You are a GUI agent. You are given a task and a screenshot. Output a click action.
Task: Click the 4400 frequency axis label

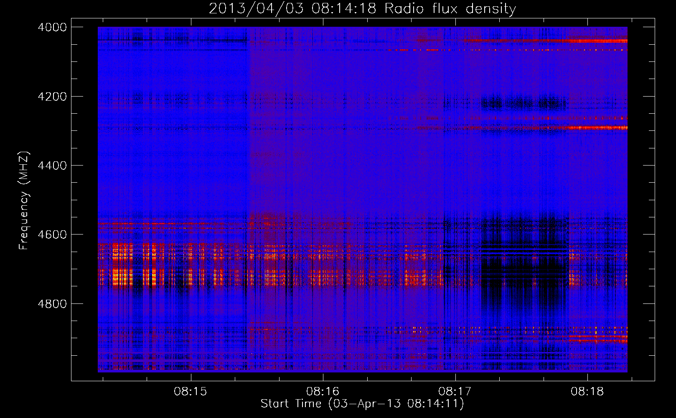[x=52, y=166]
